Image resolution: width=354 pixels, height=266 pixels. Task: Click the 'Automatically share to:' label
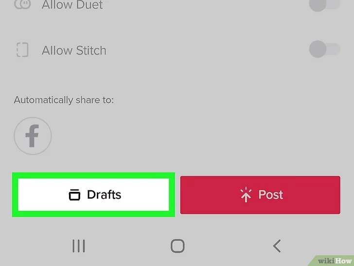click(64, 100)
